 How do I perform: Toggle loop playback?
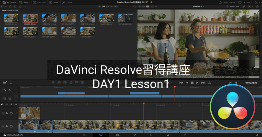pos(209,83)
